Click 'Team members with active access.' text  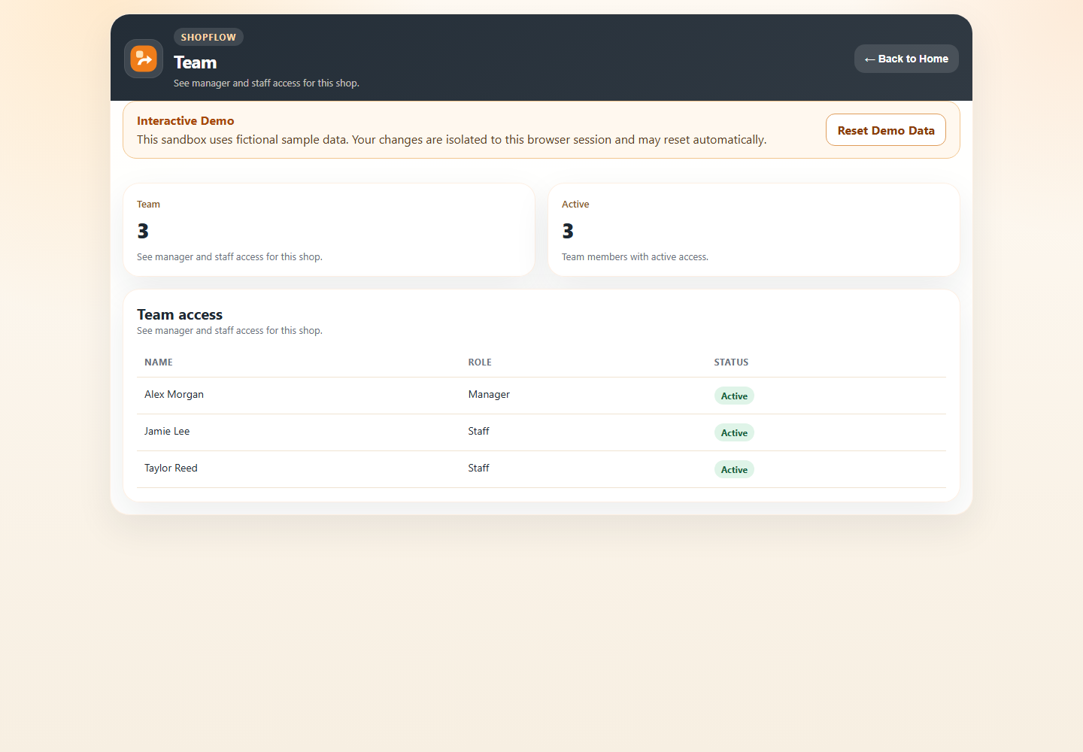tap(635, 257)
